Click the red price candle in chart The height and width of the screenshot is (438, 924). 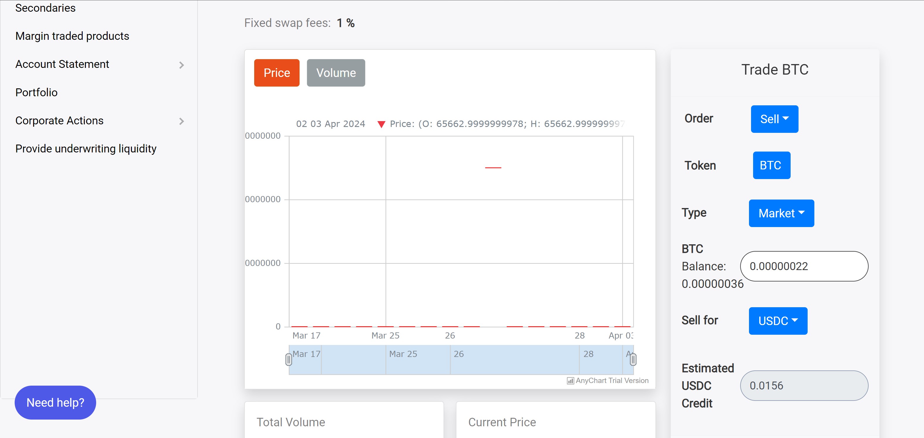point(493,167)
